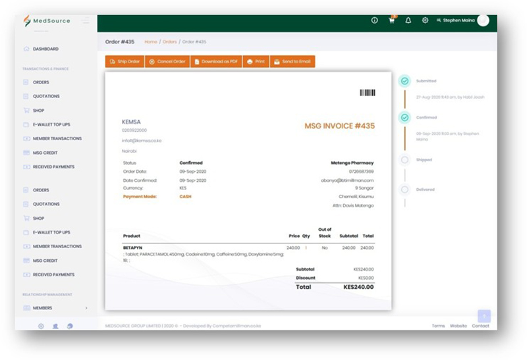Click the CASH payment mode value
This screenshot has height=360, width=527.
(x=185, y=197)
